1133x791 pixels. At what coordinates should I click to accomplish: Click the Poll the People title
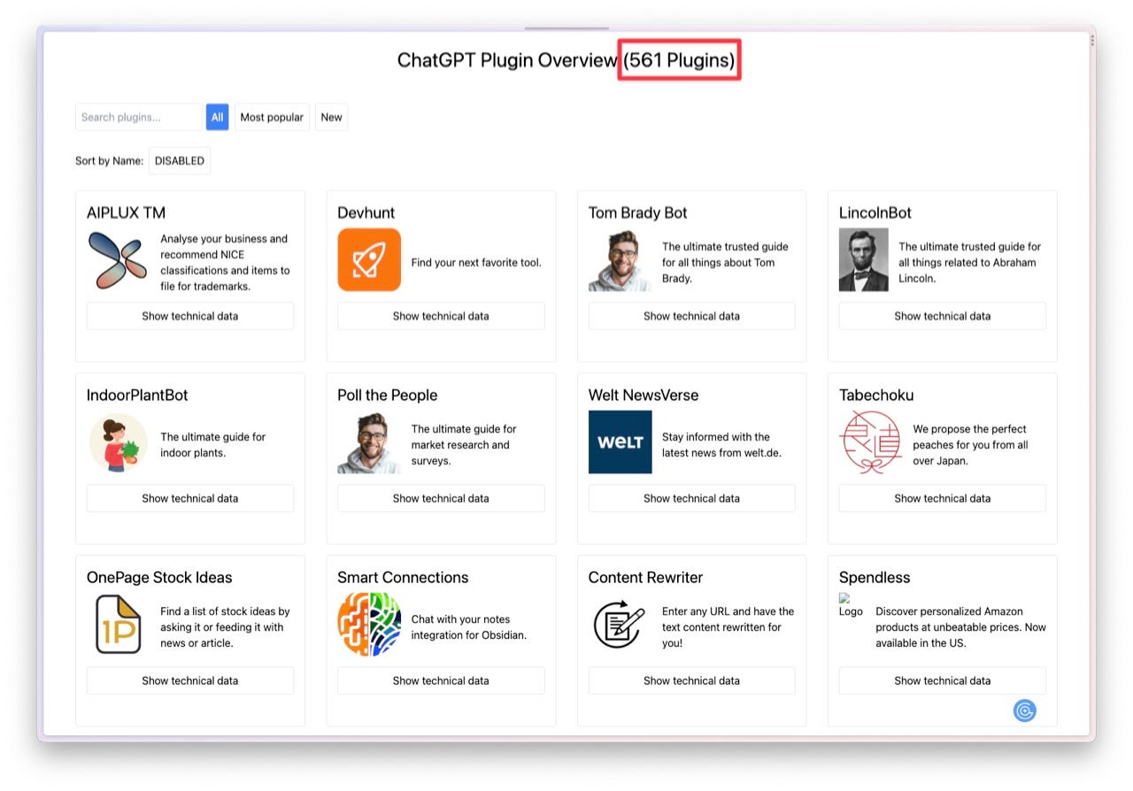(388, 395)
